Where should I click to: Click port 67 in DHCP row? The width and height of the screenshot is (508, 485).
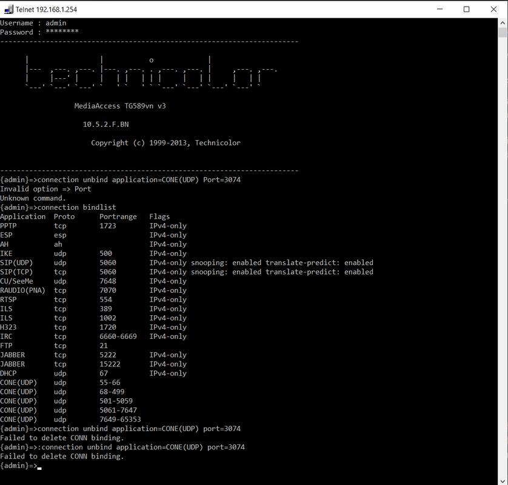(103, 373)
